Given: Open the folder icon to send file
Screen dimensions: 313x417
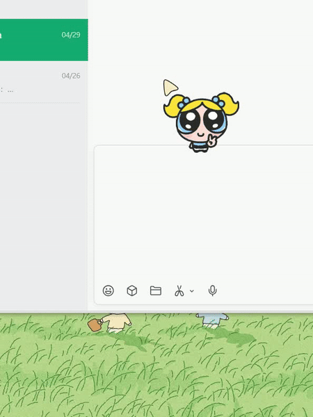Looking at the screenshot, I should [x=156, y=291].
